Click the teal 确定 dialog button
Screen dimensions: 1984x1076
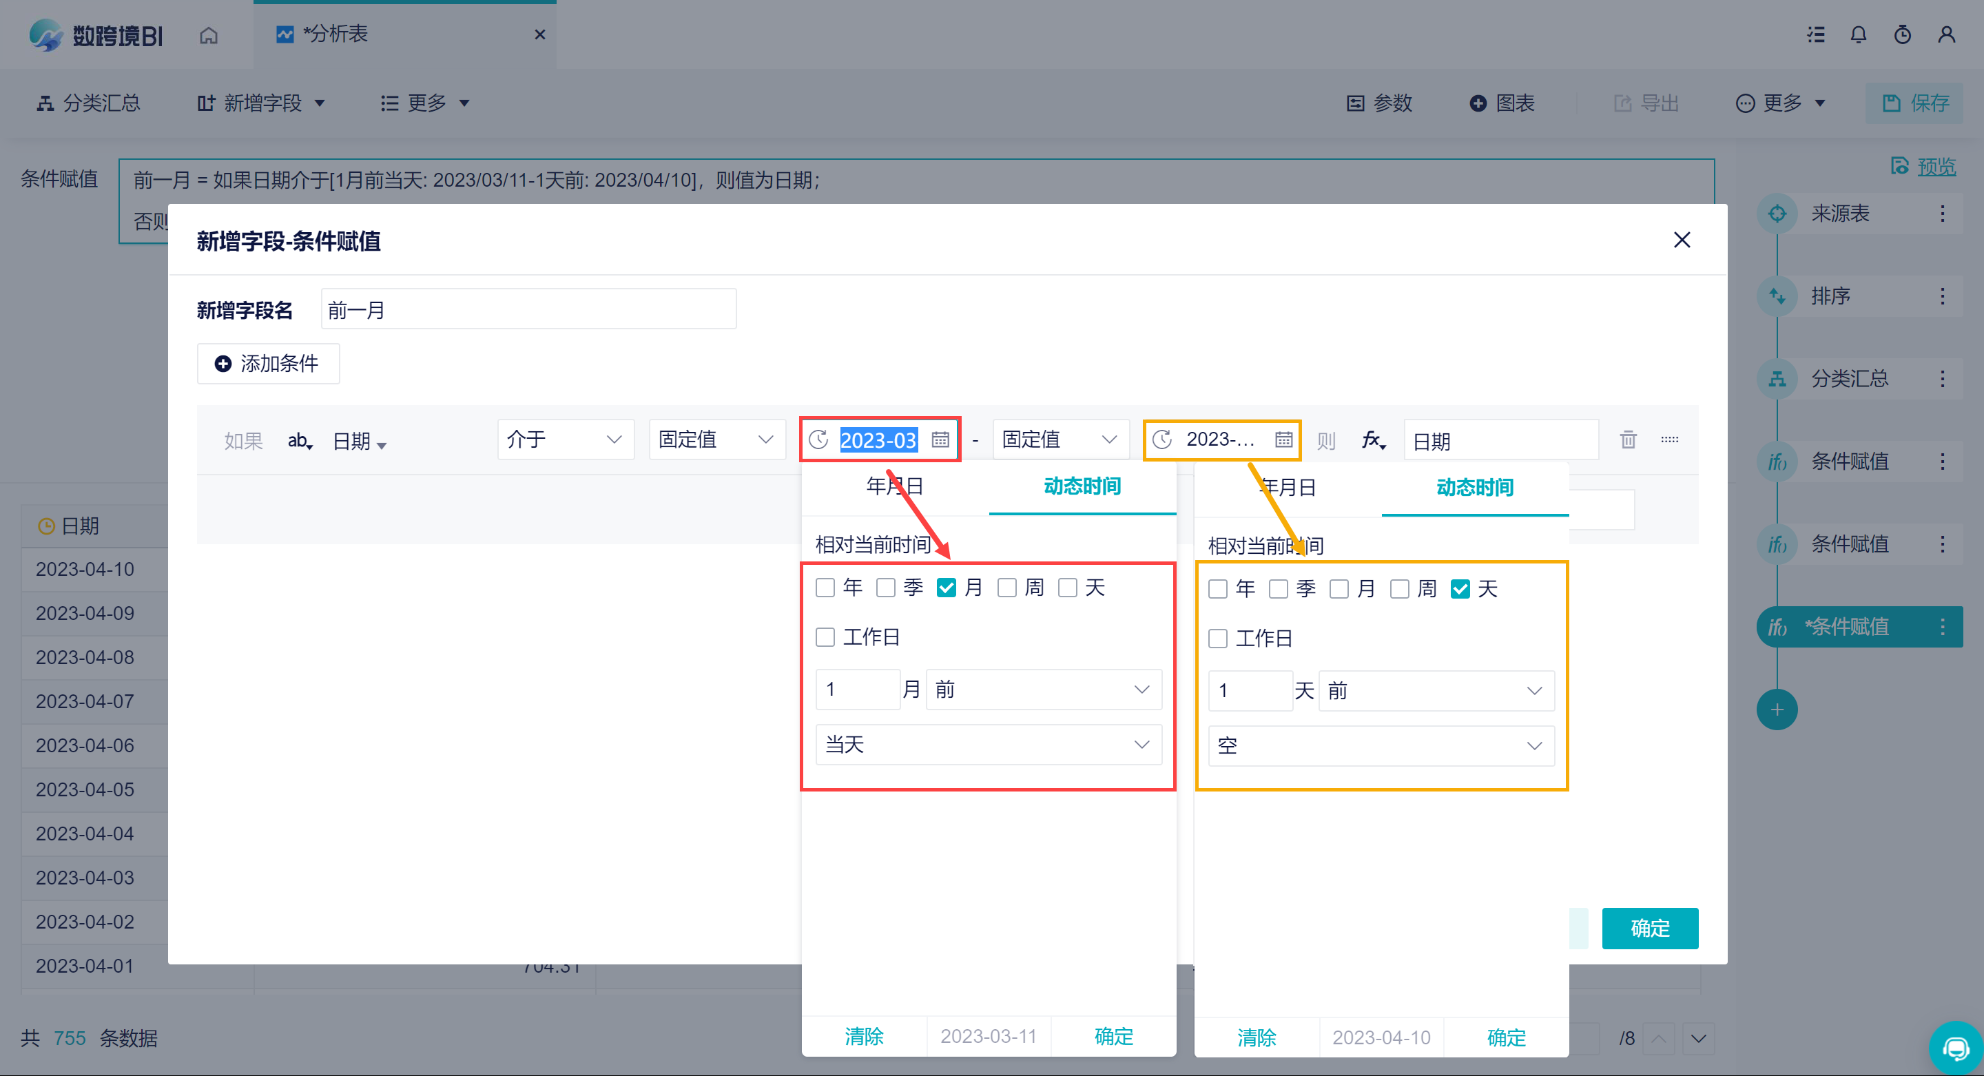coord(1649,928)
